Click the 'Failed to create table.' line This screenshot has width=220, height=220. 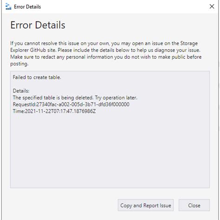click(37, 77)
